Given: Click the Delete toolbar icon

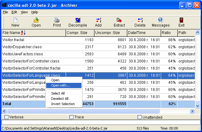Looking at the screenshot, I should (140, 20).
